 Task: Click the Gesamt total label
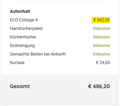(20, 86)
